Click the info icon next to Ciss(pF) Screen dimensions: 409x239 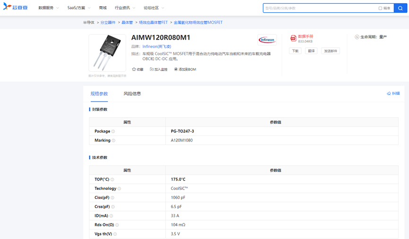pyautogui.click(x=113, y=198)
